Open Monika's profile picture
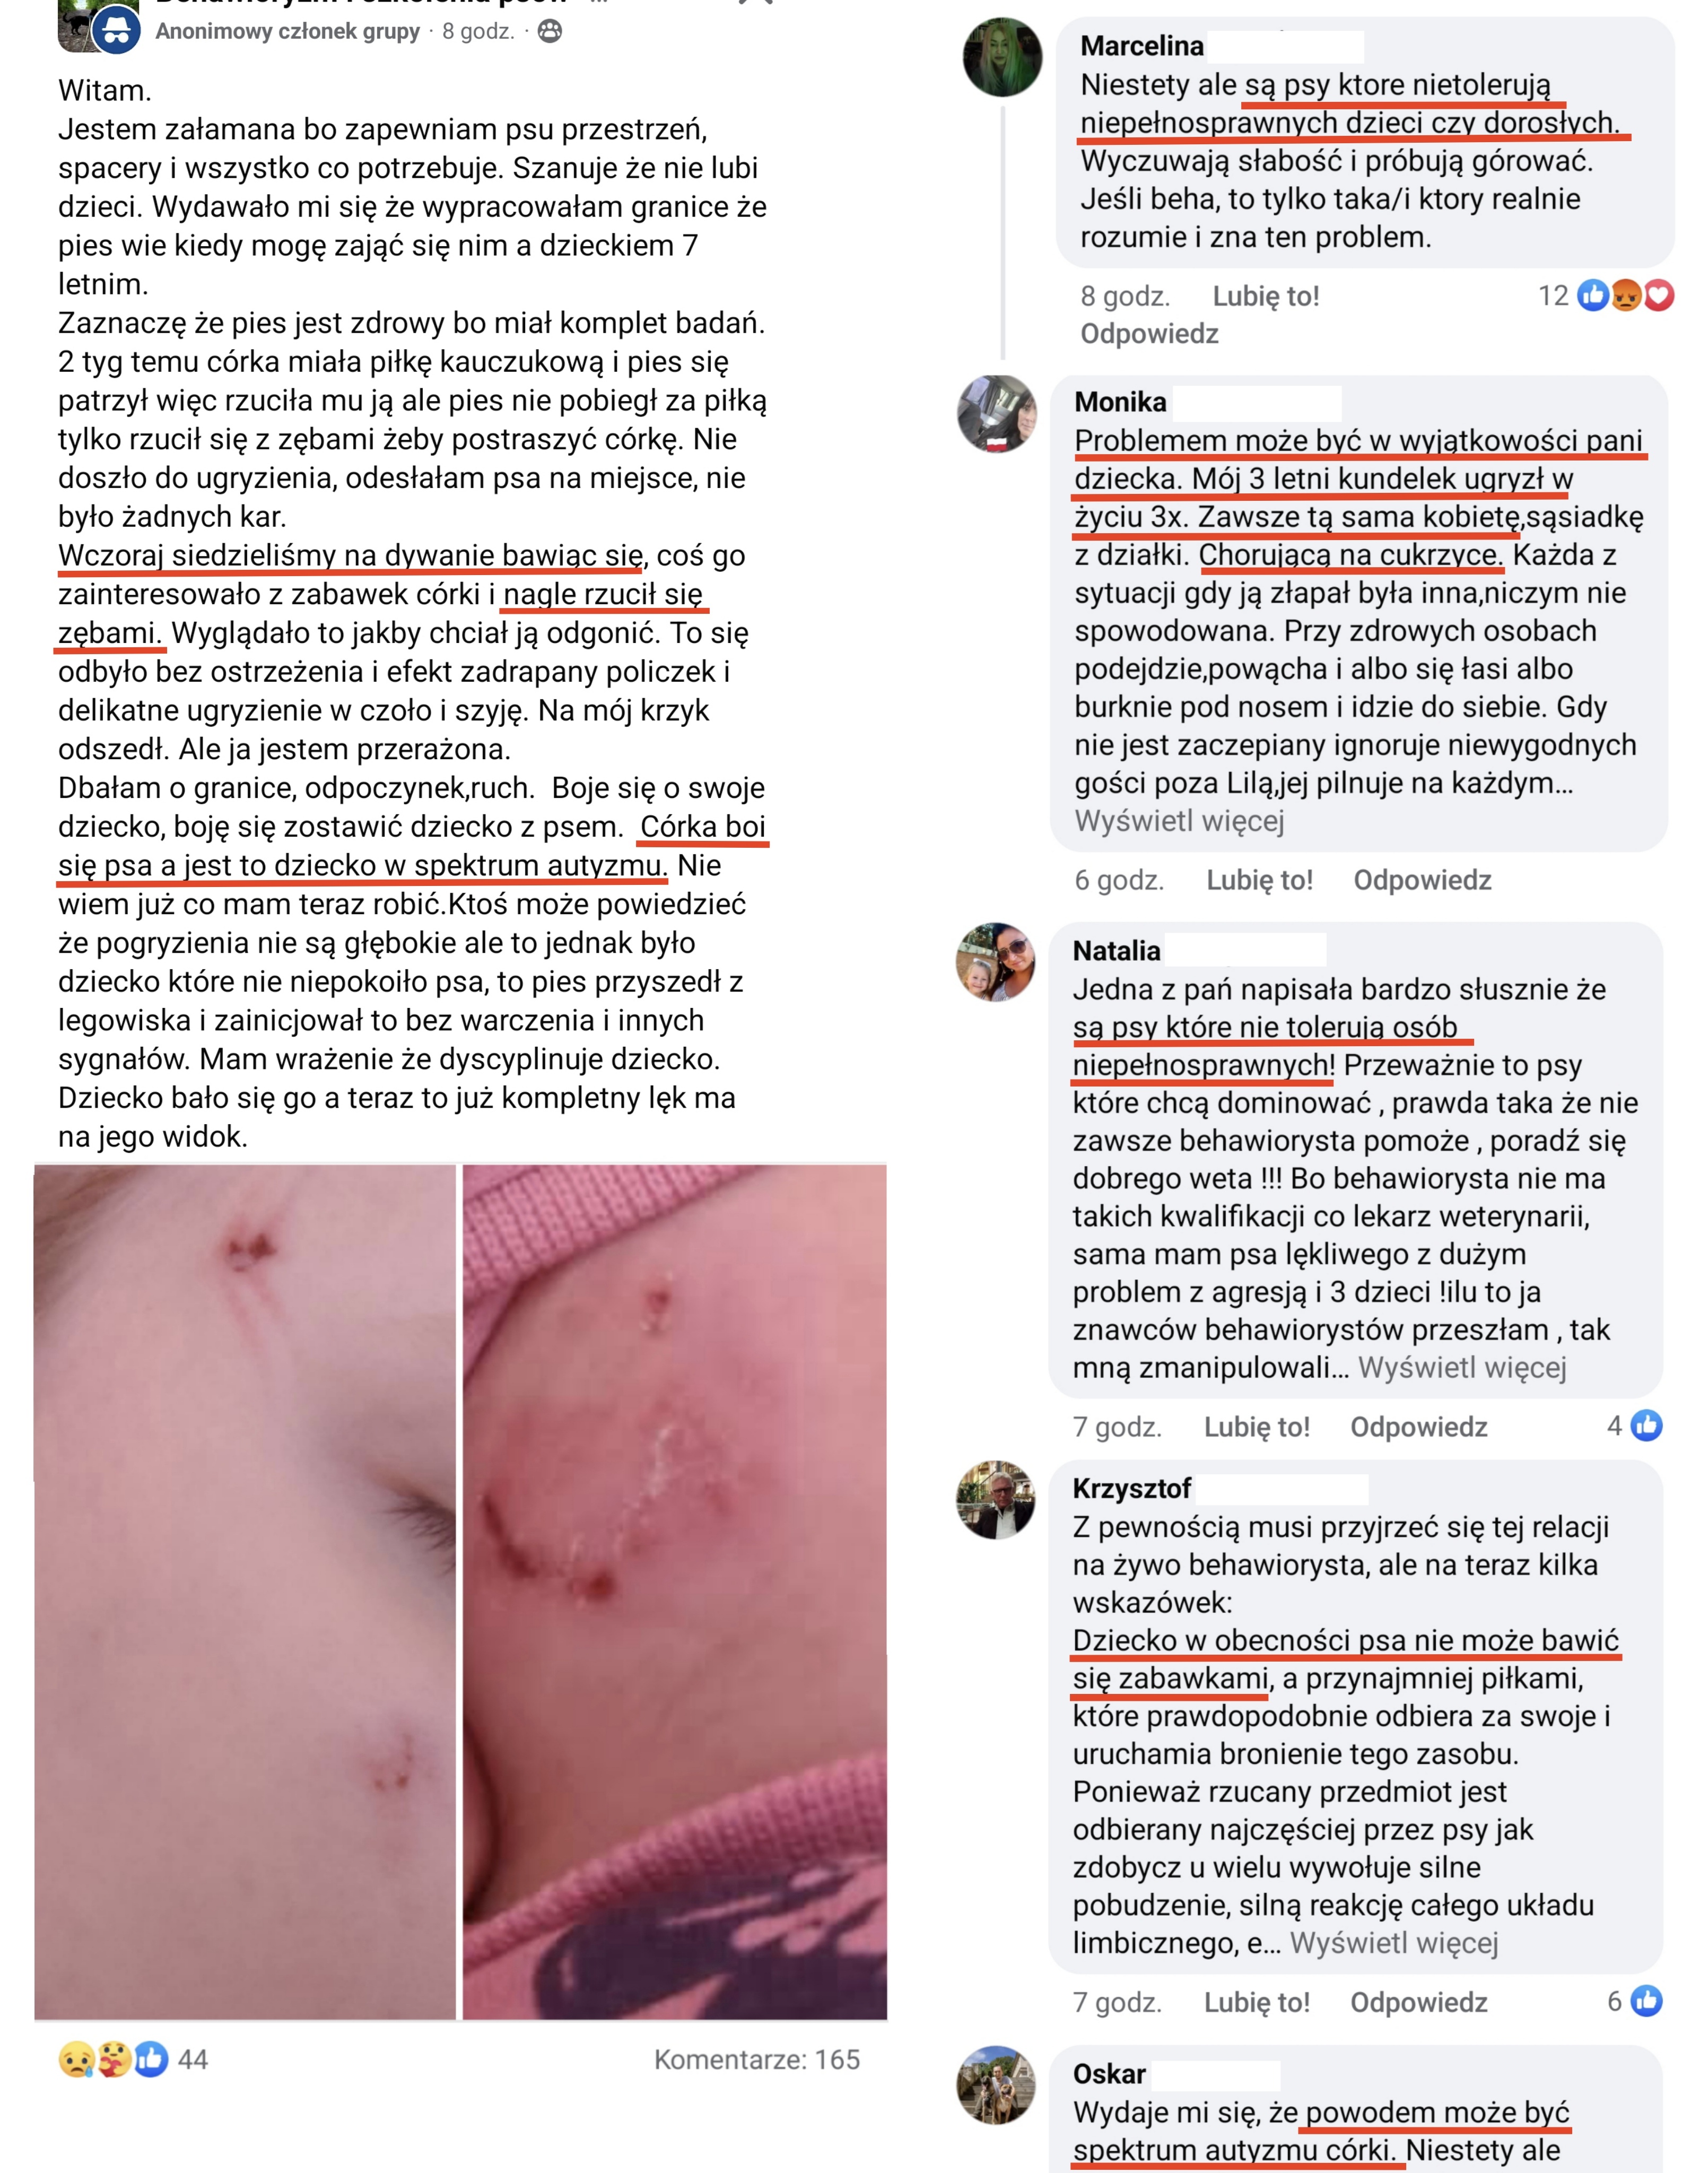The height and width of the screenshot is (2173, 1708). 997,414
